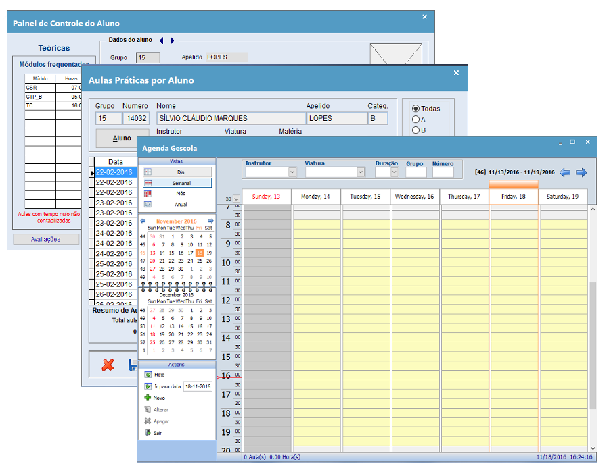Click next month arrow in mini calendar

210,221
